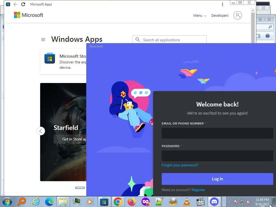Reload the Microsoft Apps page
Image resolution: width=276 pixels, height=207 pixels.
(x=23, y=4)
